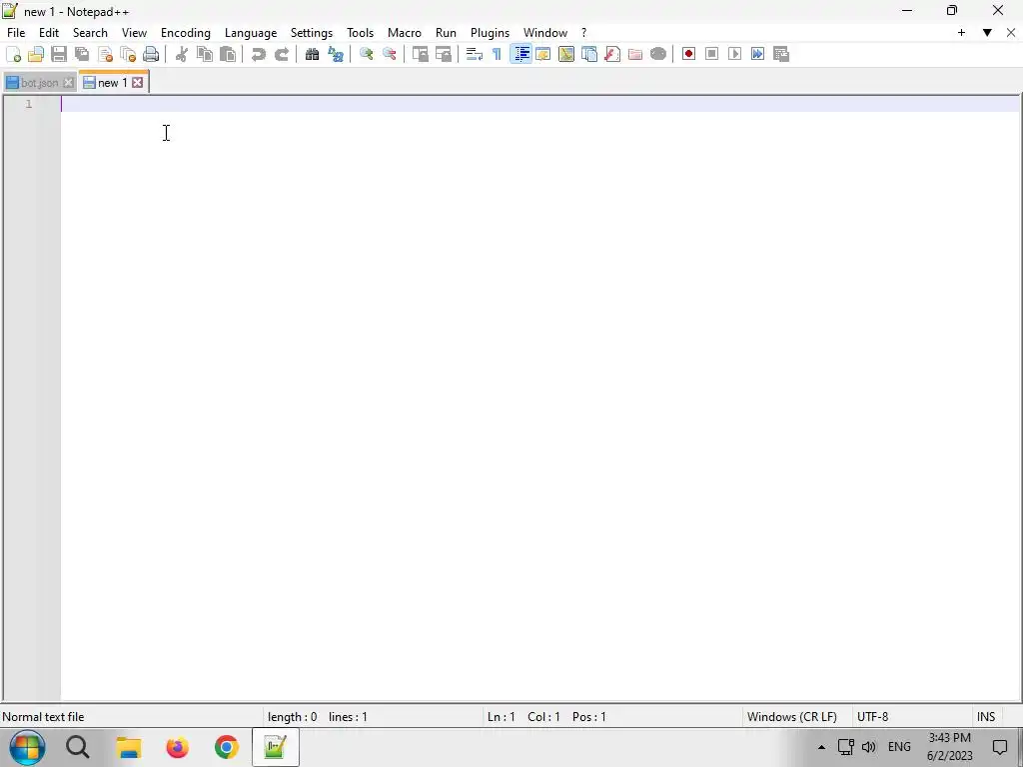Toggle synchronize vertical scrolling icon
1023x767 pixels.
[x=421, y=54]
